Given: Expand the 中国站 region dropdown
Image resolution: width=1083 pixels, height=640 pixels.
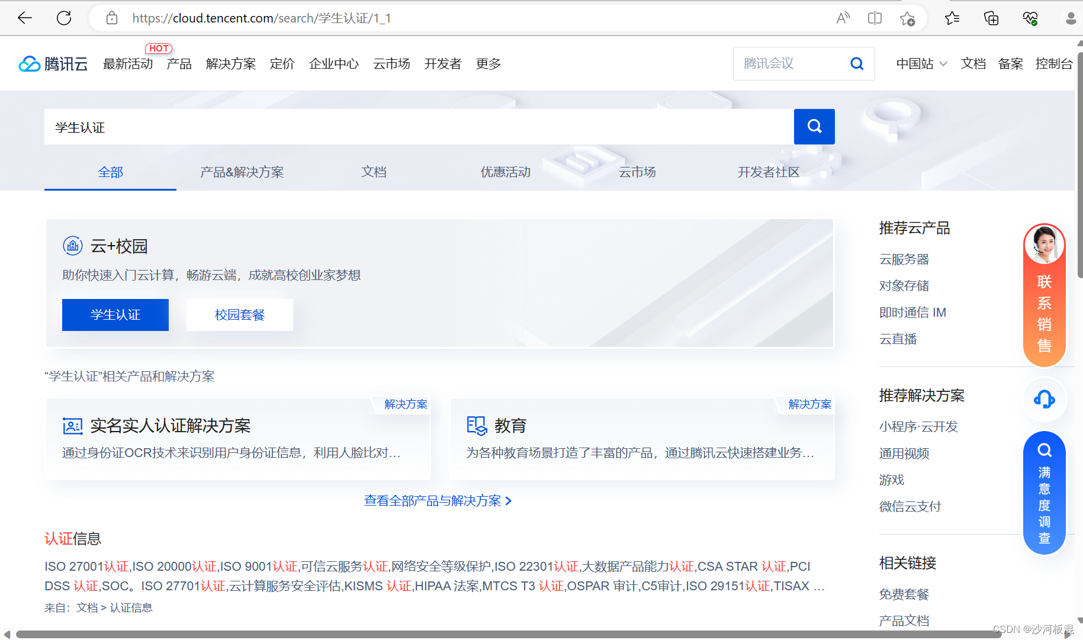Looking at the screenshot, I should click(x=921, y=63).
